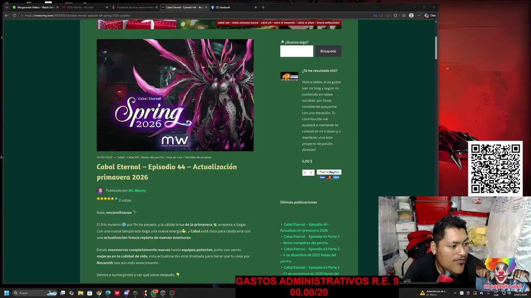Open the Windows Start menu
Viewport: 531px width, 298px height.
pyautogui.click(x=7, y=293)
